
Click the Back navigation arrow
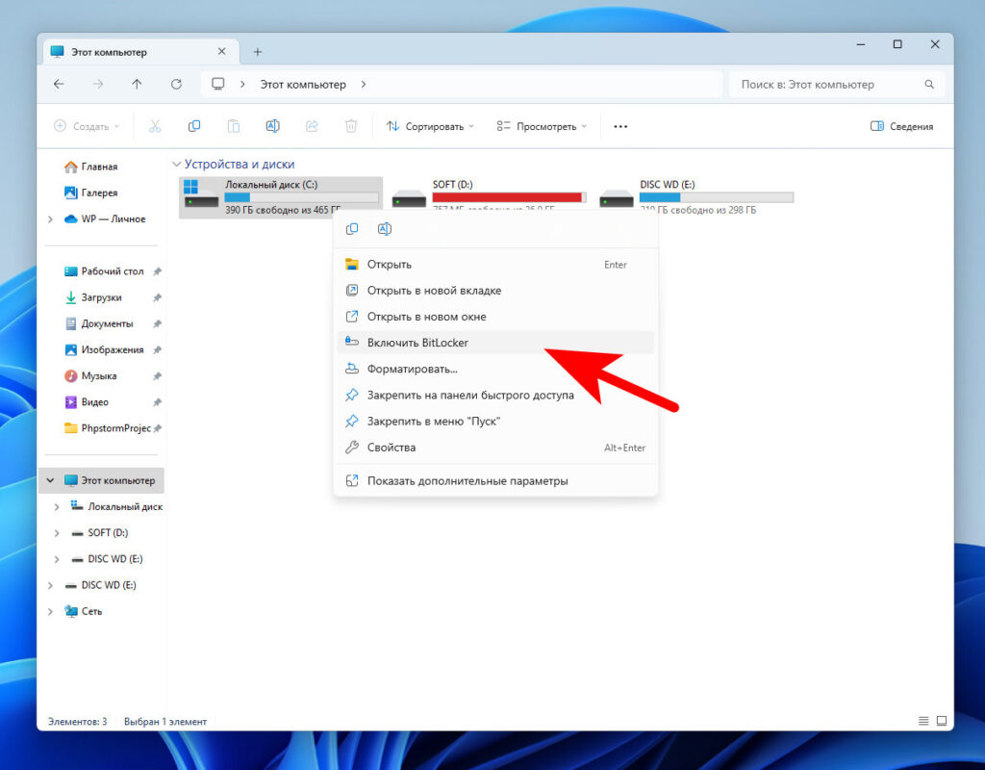click(59, 85)
